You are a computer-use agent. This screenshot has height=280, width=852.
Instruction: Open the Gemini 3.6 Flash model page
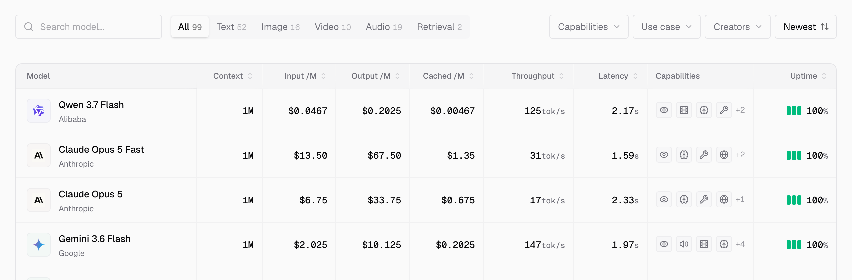95,239
